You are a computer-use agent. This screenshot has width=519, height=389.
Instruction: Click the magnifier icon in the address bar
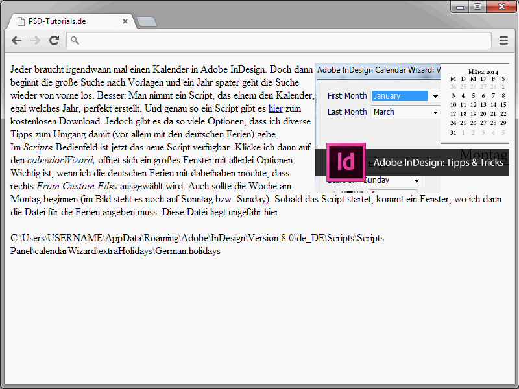75,40
